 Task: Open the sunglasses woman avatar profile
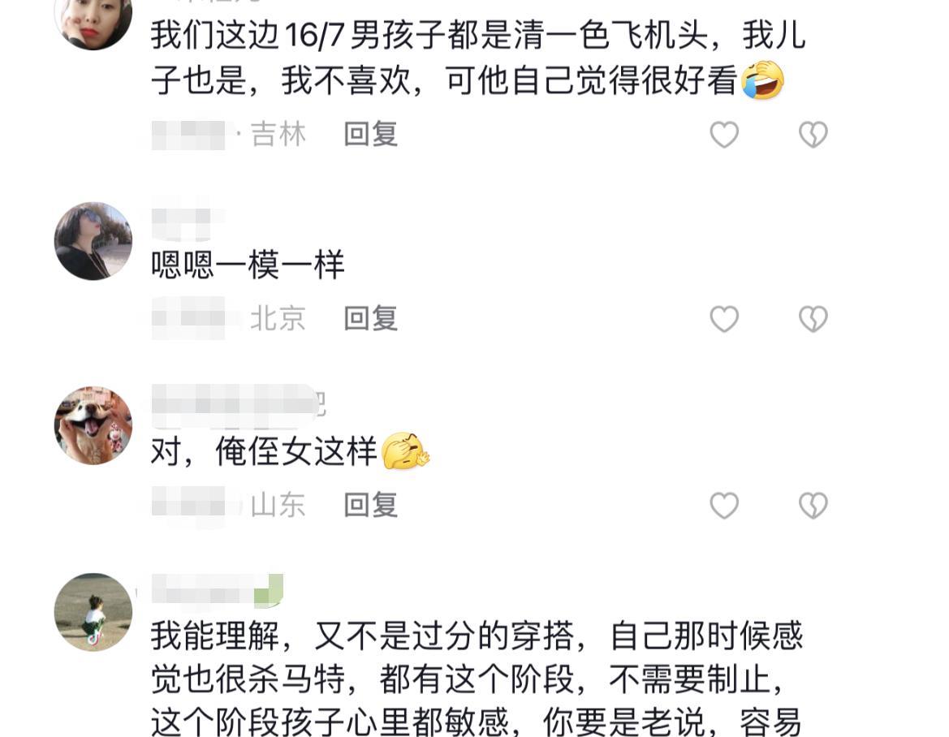pos(93,241)
